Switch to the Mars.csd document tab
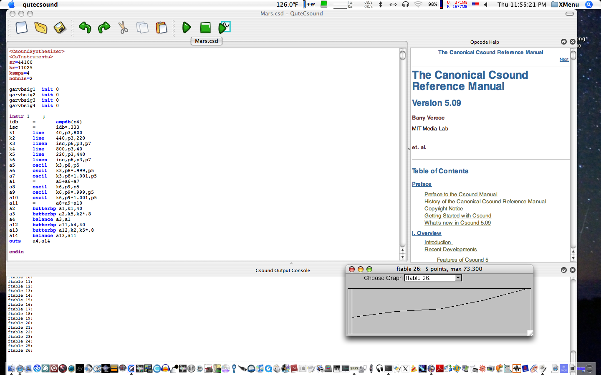Image resolution: width=601 pixels, height=375 pixels. [x=207, y=41]
